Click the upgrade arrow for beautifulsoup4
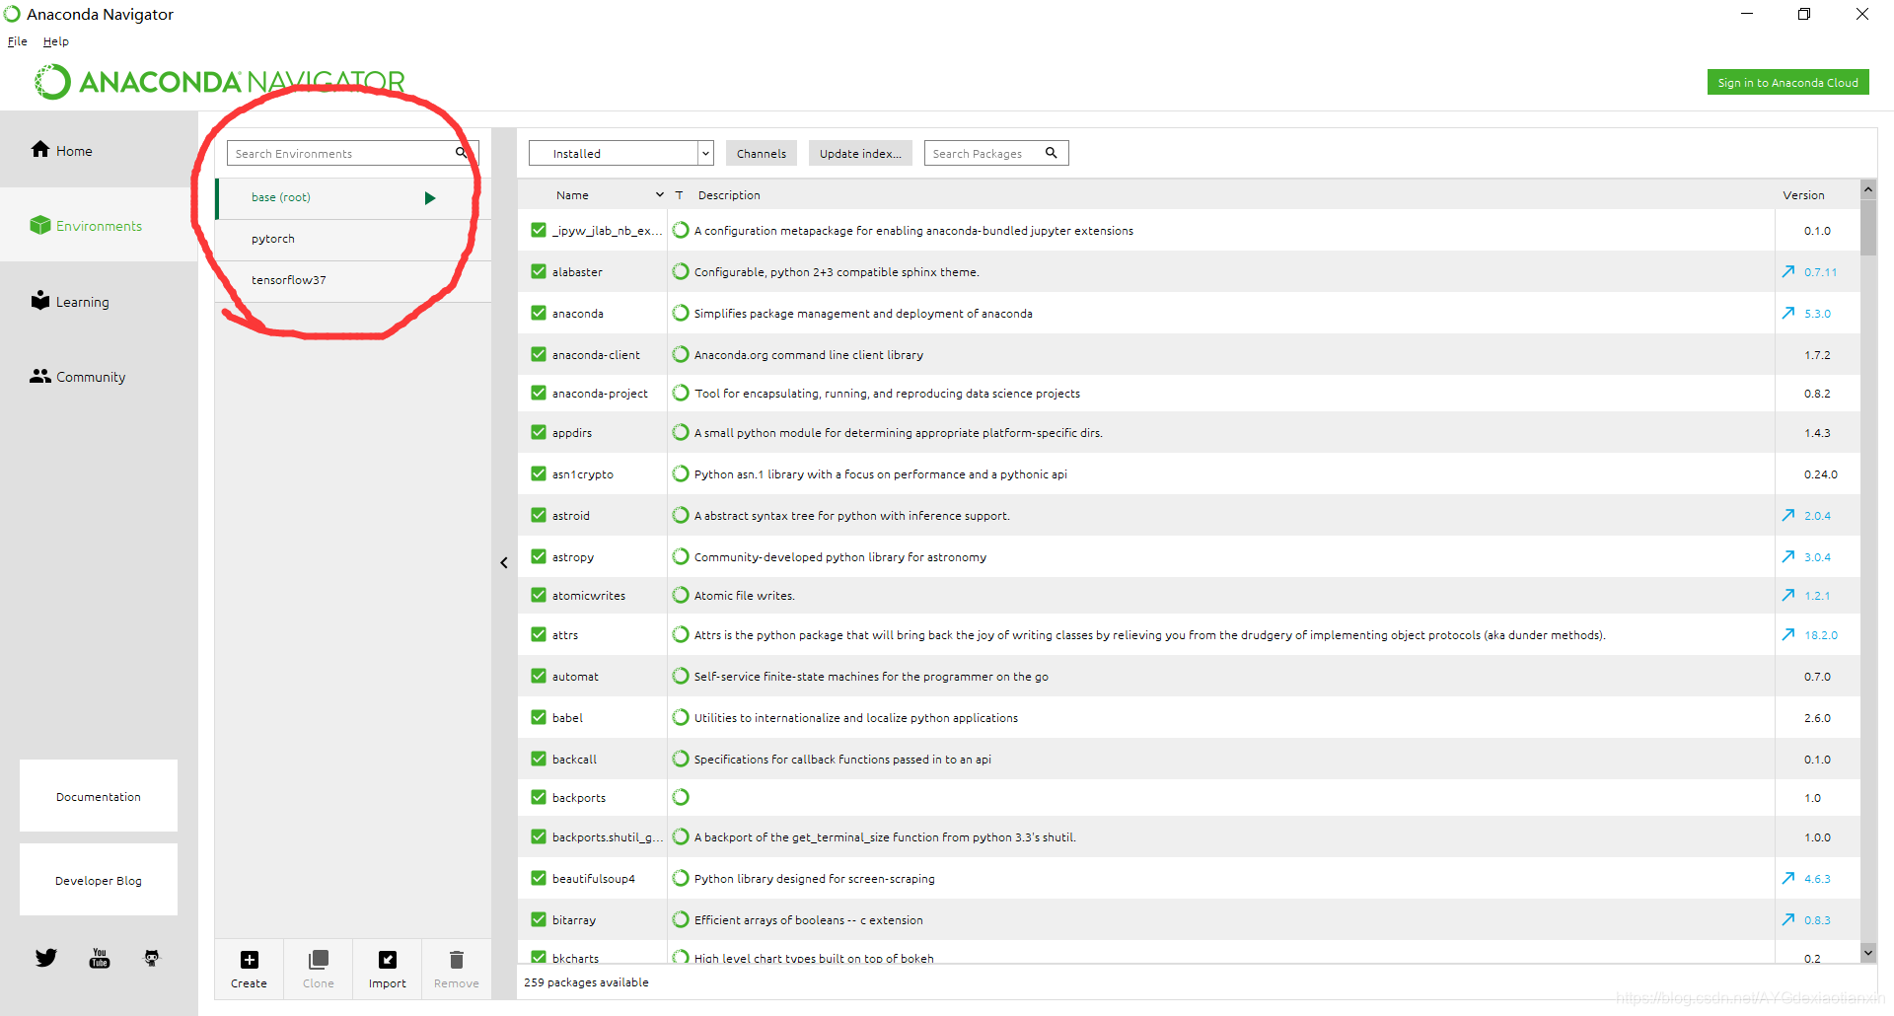 tap(1788, 878)
